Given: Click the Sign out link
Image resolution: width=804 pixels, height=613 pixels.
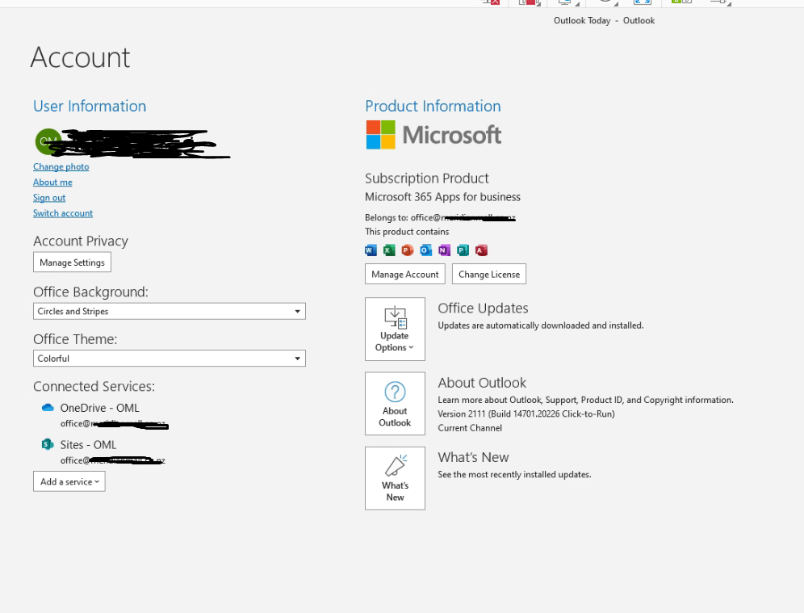Looking at the screenshot, I should tap(49, 198).
